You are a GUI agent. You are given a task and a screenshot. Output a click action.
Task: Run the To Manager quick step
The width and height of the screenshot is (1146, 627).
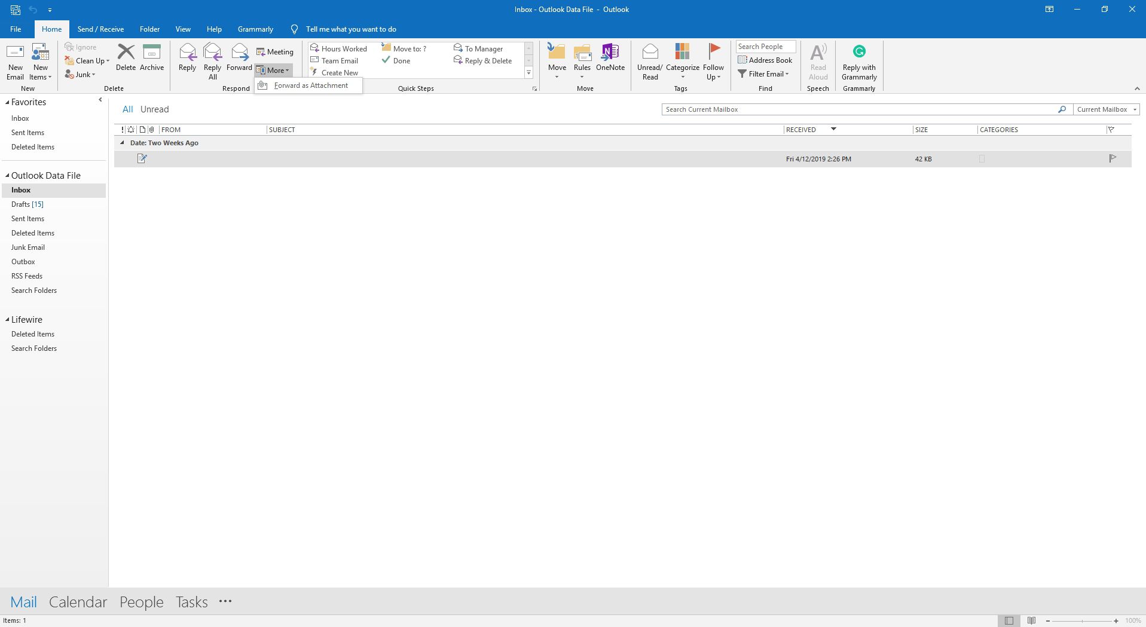coord(478,48)
